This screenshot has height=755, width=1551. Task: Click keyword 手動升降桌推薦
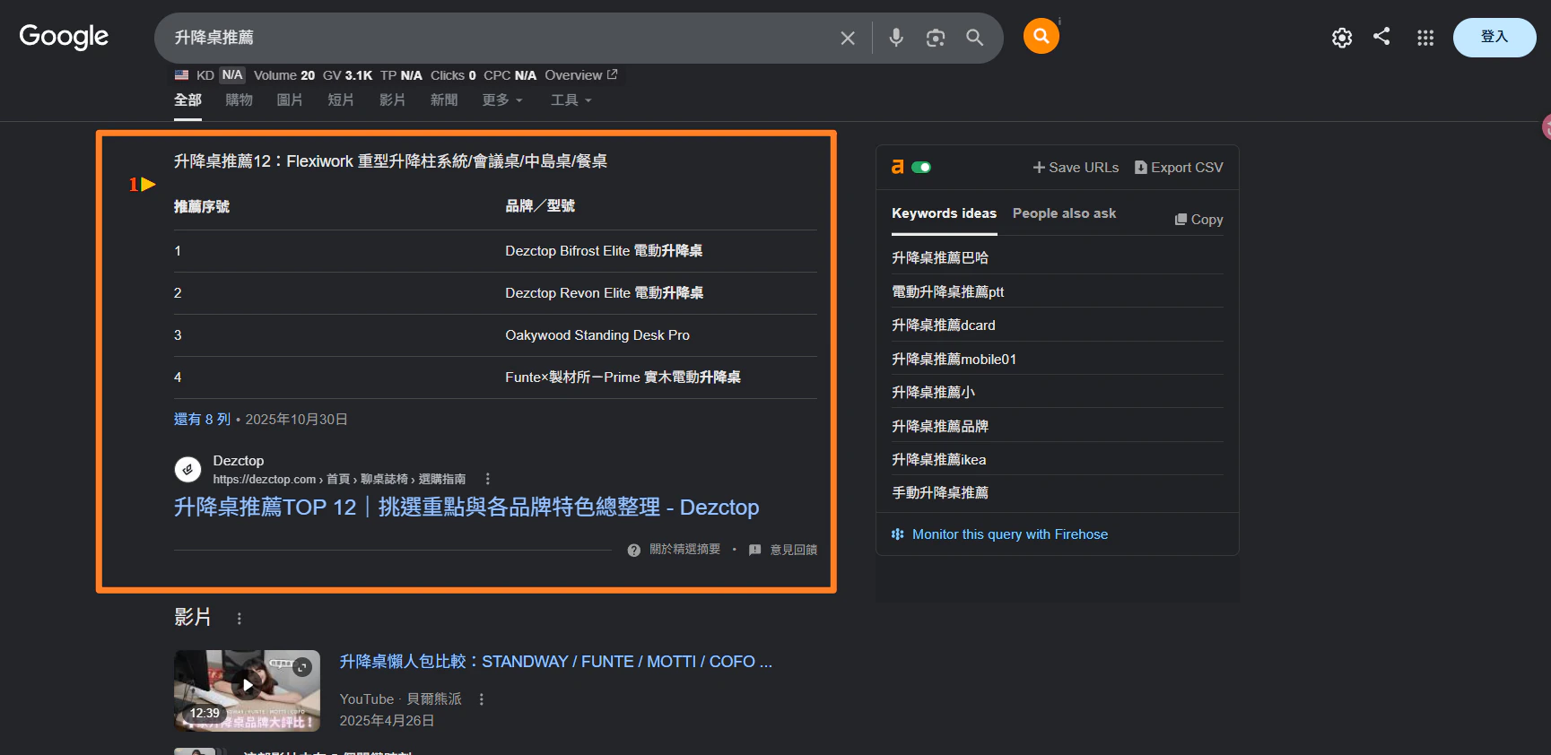pos(940,492)
